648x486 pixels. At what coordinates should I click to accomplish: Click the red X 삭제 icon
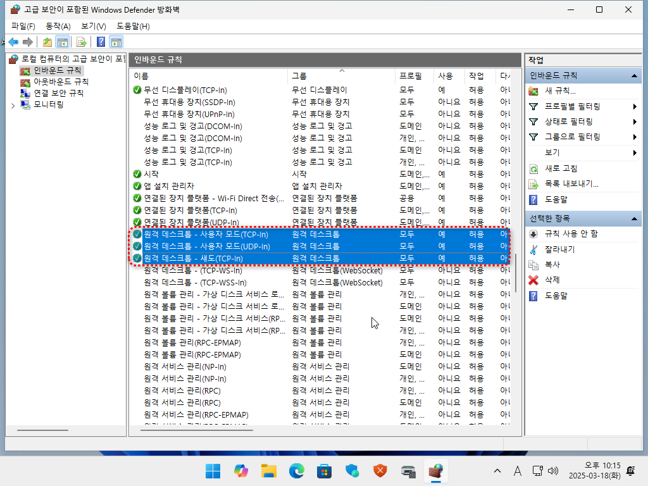click(533, 280)
